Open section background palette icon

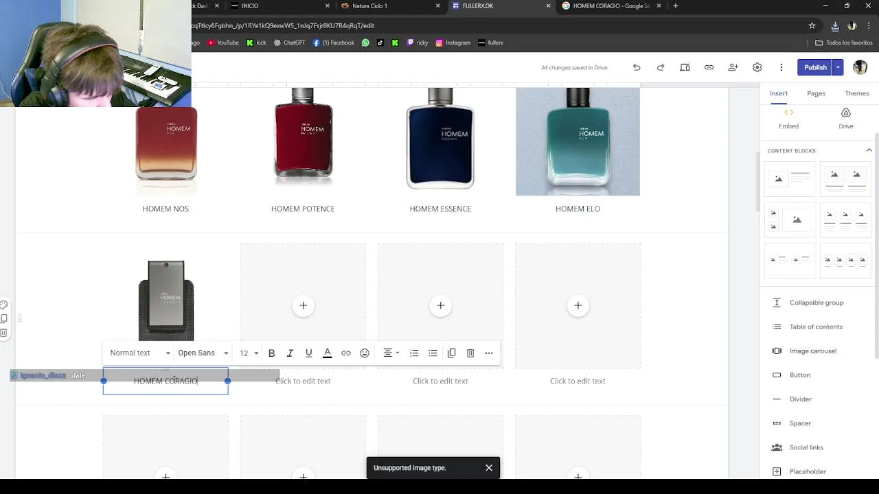pos(4,305)
